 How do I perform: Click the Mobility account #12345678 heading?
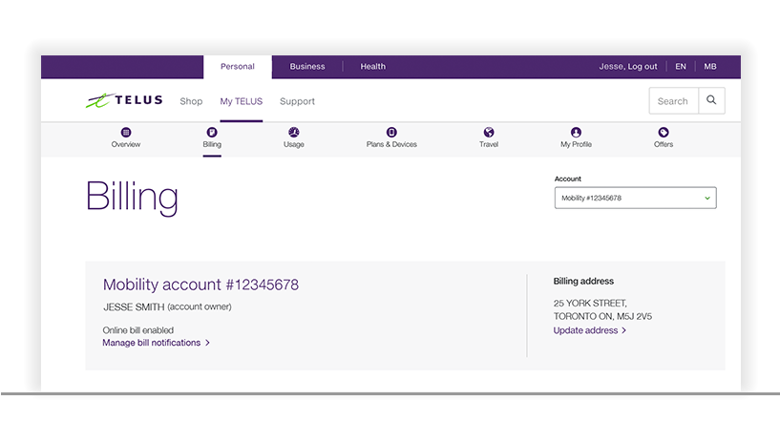[200, 285]
